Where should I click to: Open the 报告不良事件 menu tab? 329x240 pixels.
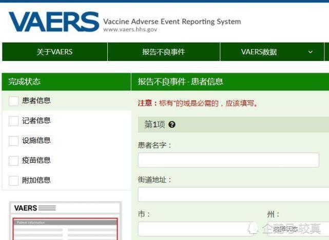coord(164,52)
